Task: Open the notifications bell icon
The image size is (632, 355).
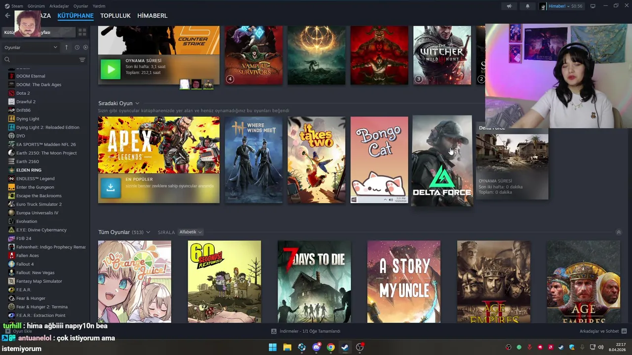Action: pos(527,6)
